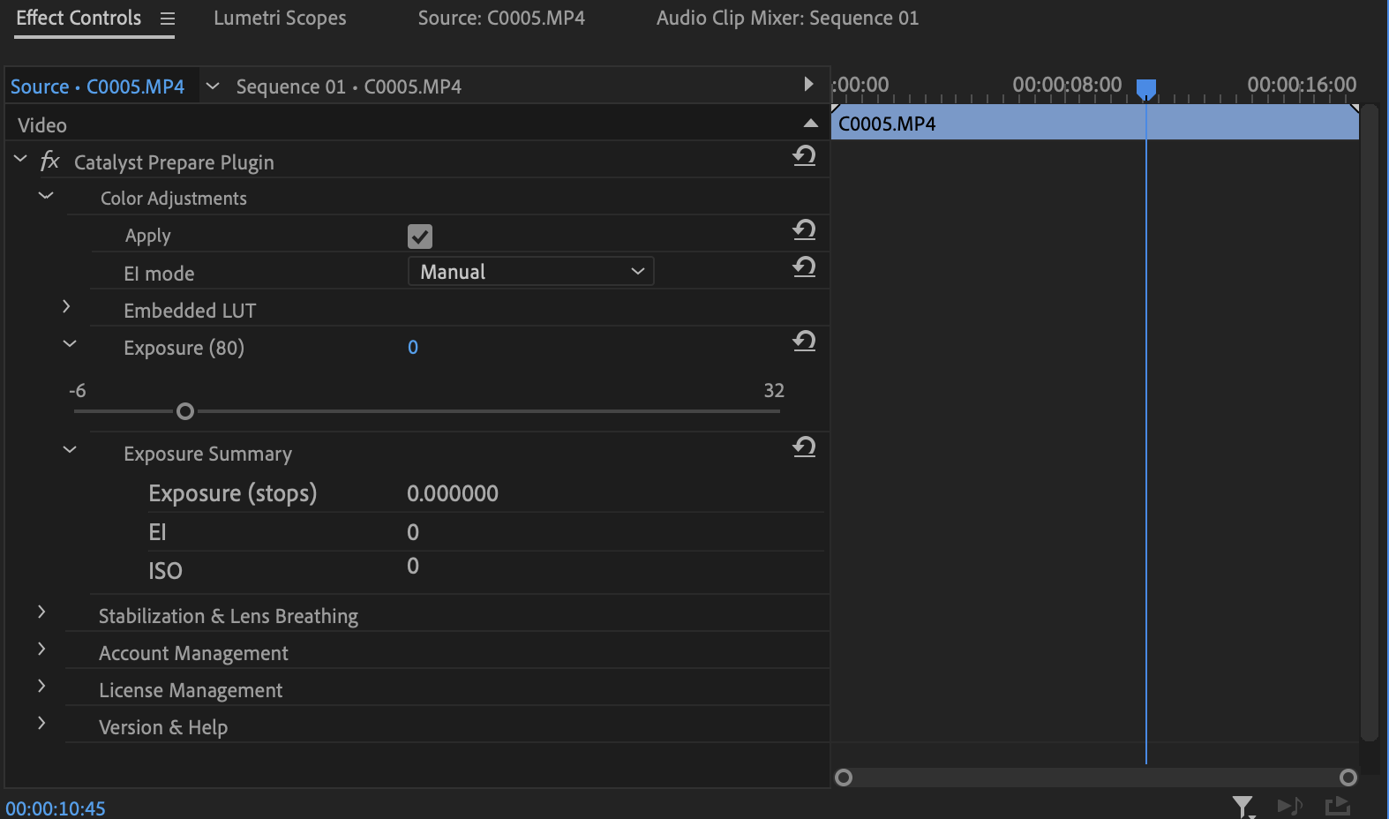Toggle the Catalyst Prepare Plugin fx icon
The width and height of the screenshot is (1389, 819).
click(x=49, y=162)
